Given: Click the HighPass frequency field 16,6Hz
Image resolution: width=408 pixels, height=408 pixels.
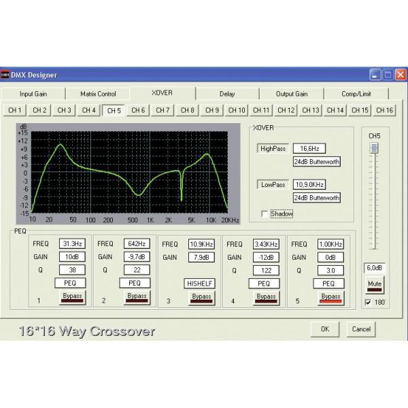Looking at the screenshot, I should point(309,148).
